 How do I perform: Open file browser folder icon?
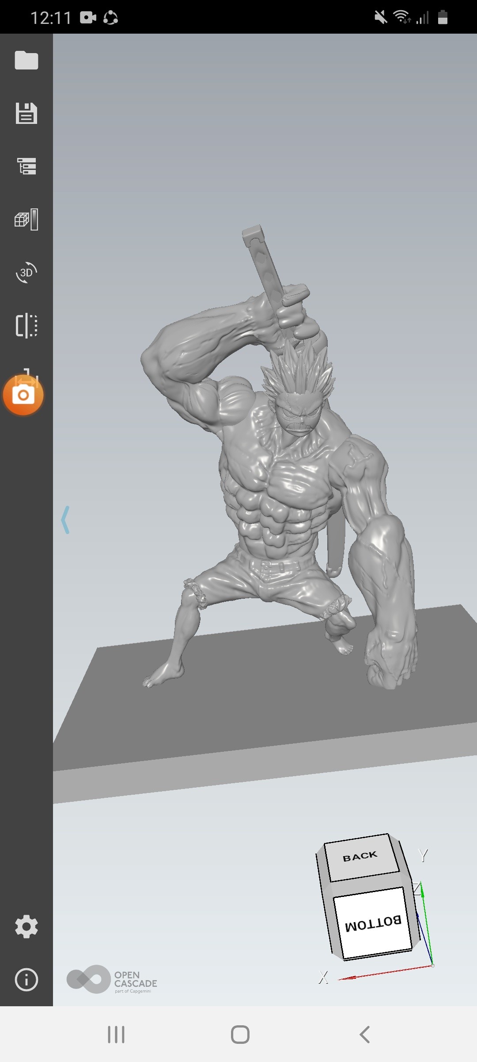click(x=26, y=60)
